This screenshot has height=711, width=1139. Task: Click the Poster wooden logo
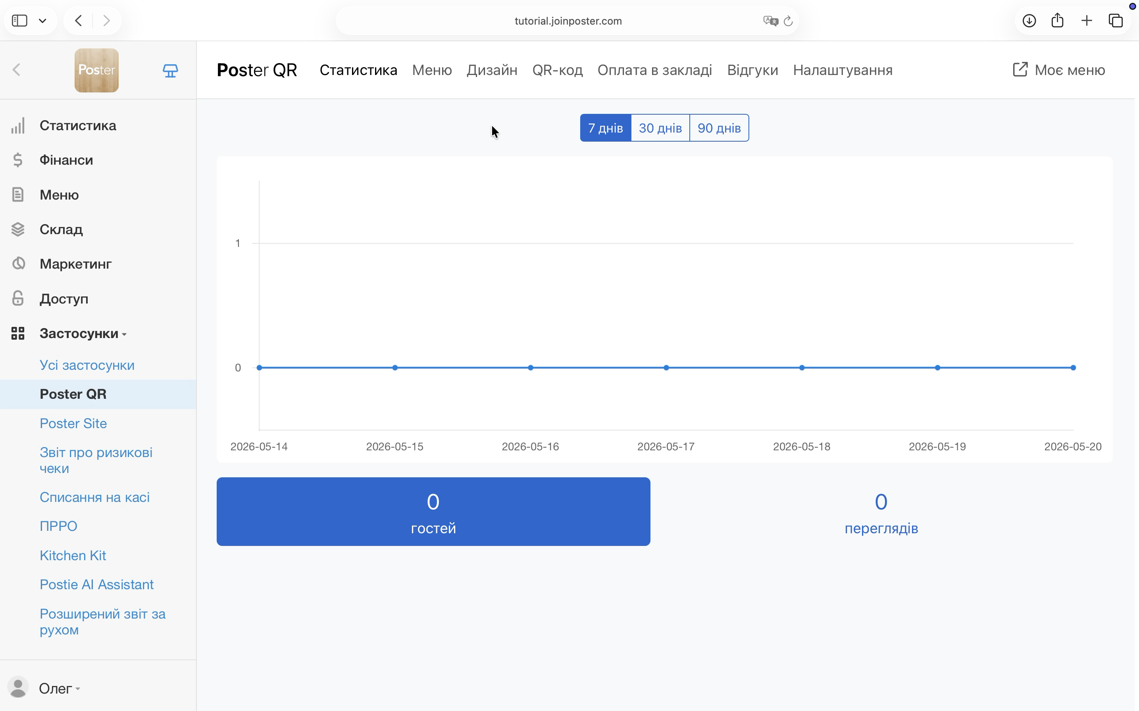click(x=96, y=70)
